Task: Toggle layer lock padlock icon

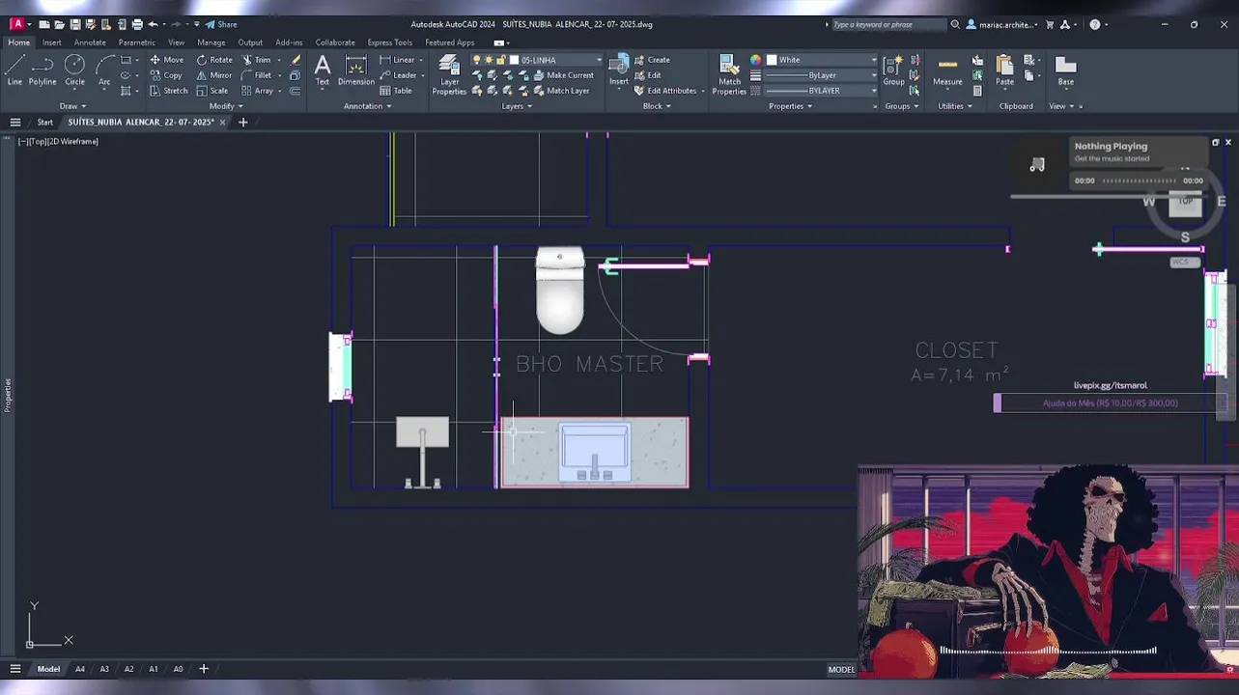Action: coord(500,60)
